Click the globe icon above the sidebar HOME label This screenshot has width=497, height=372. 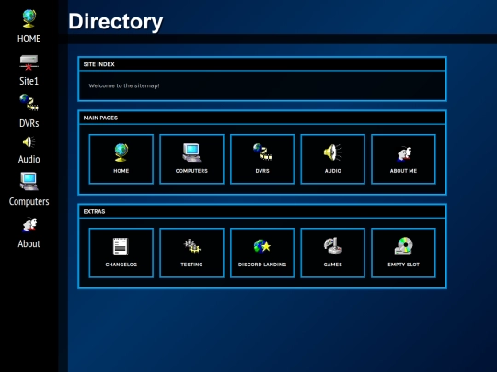coord(29,18)
